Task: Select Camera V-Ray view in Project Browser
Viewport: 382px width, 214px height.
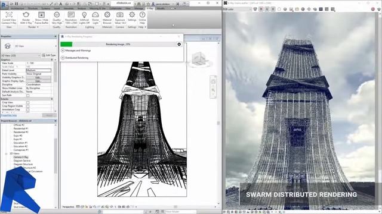Action: click(x=21, y=157)
